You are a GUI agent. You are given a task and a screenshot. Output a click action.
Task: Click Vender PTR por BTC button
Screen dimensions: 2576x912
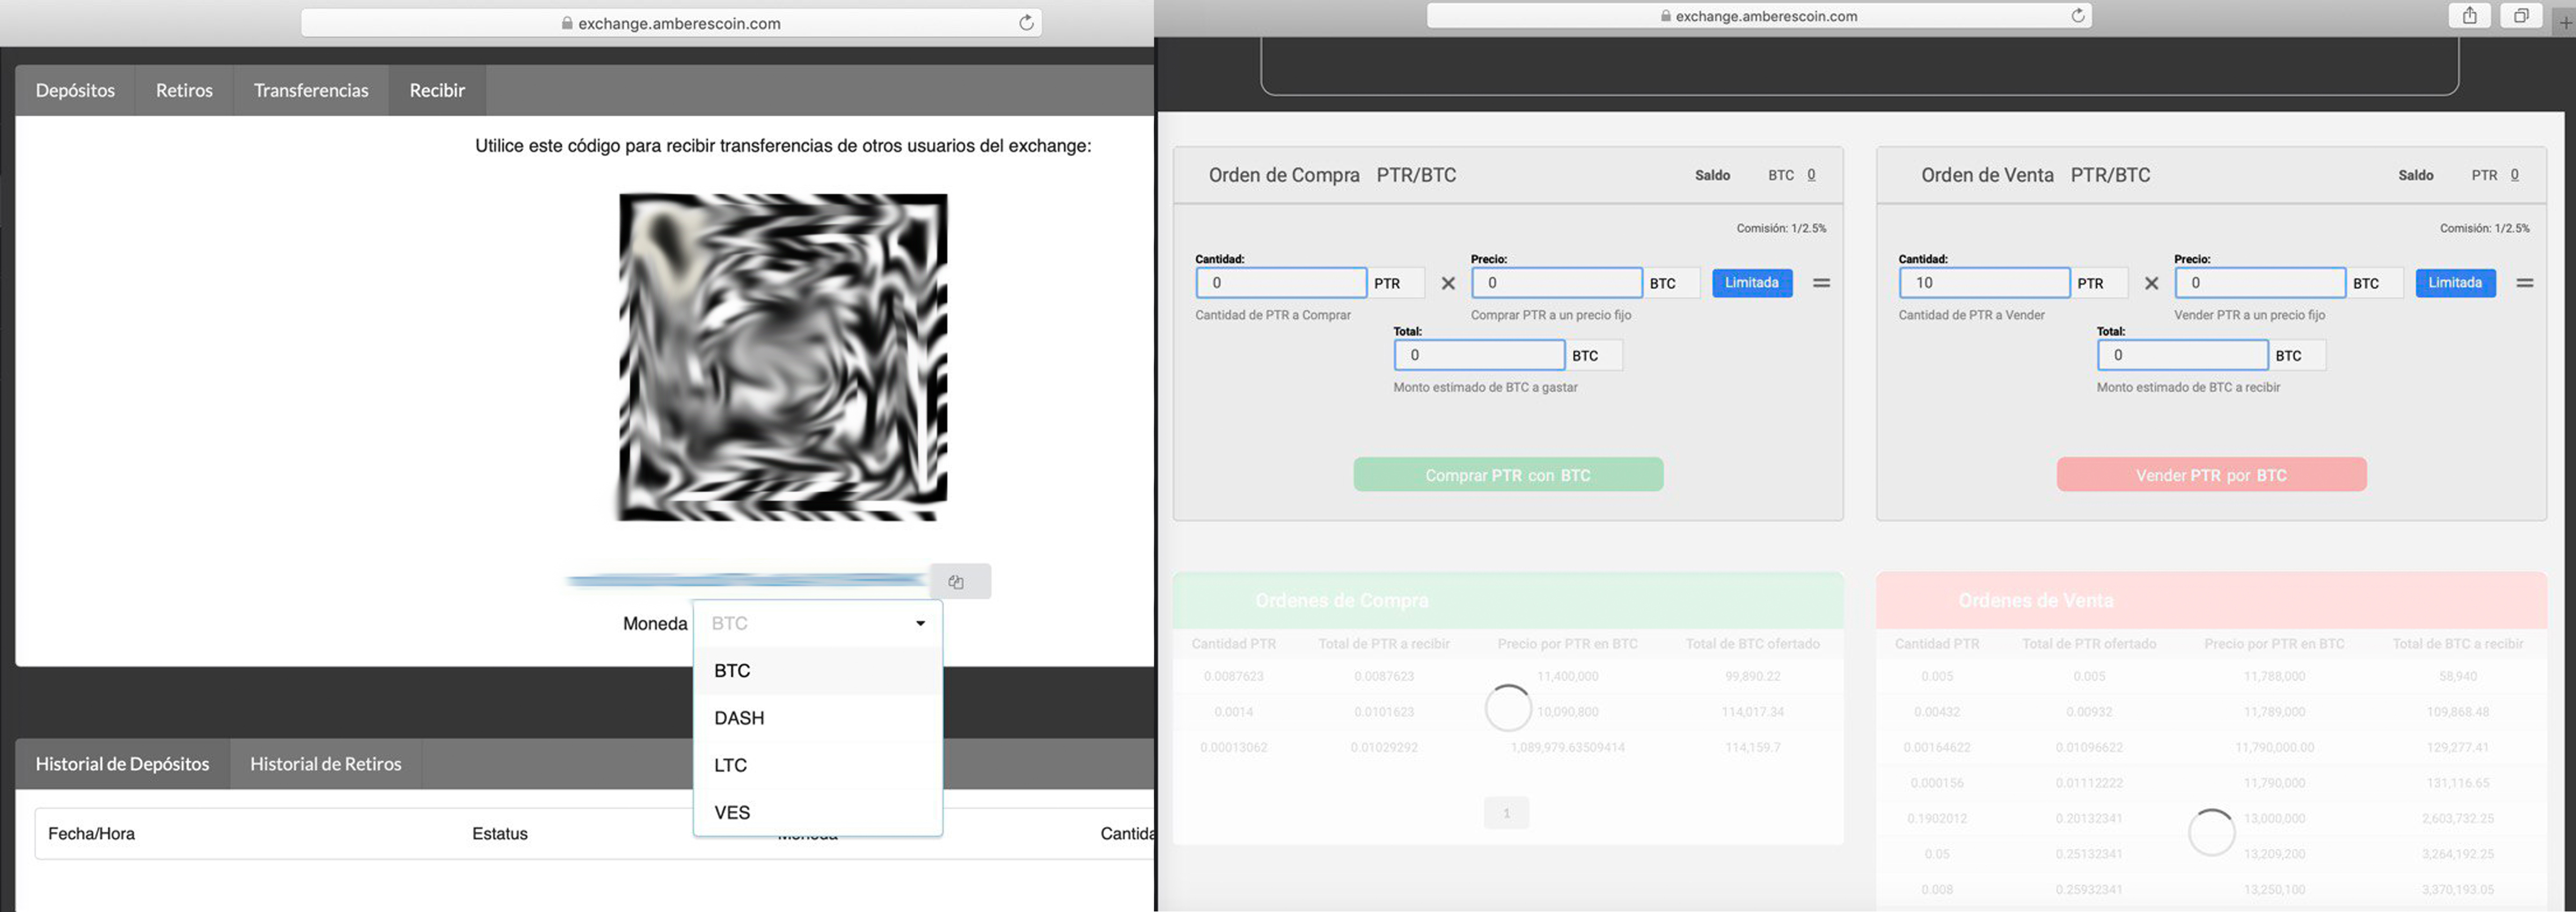click(2211, 475)
